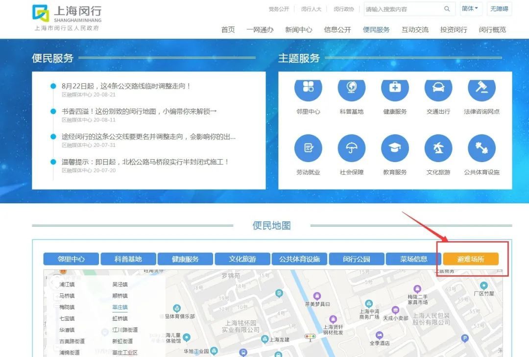Select 莘庄镇 in the map district list

pos(120,307)
